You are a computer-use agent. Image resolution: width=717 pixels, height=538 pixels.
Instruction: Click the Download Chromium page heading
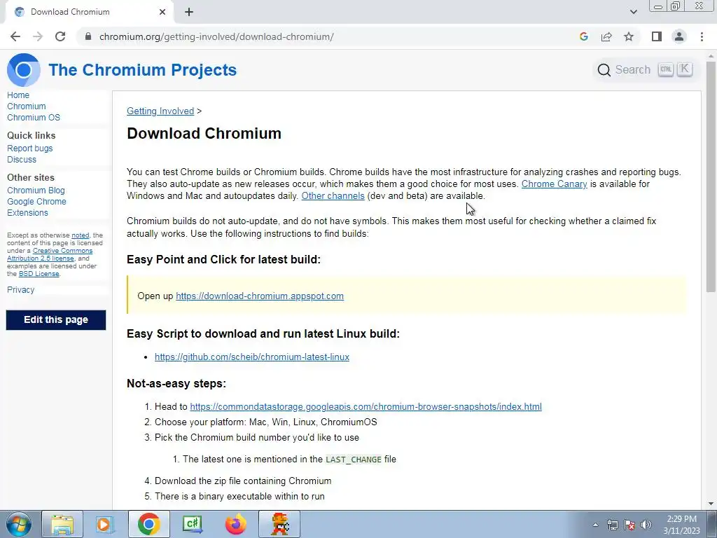tap(204, 134)
